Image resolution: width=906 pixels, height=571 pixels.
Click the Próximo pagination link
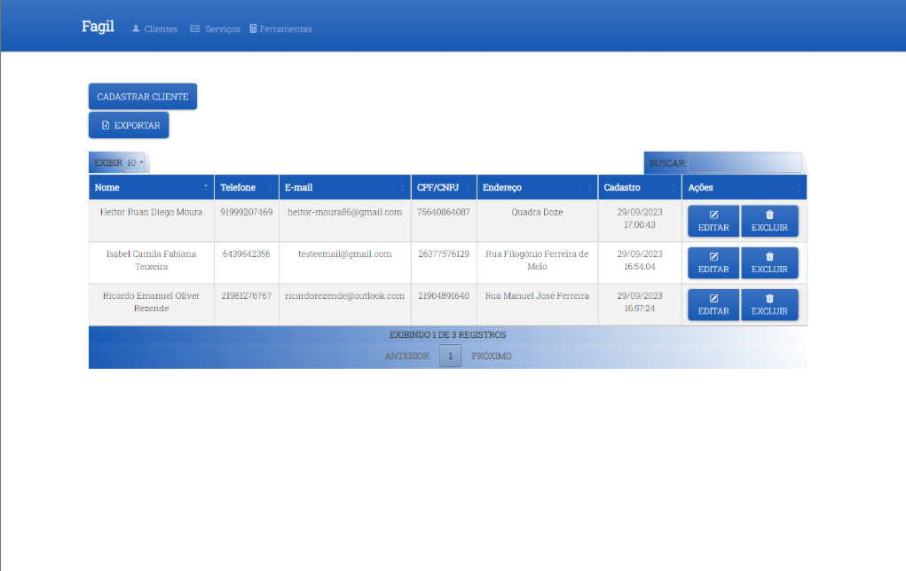pos(492,356)
